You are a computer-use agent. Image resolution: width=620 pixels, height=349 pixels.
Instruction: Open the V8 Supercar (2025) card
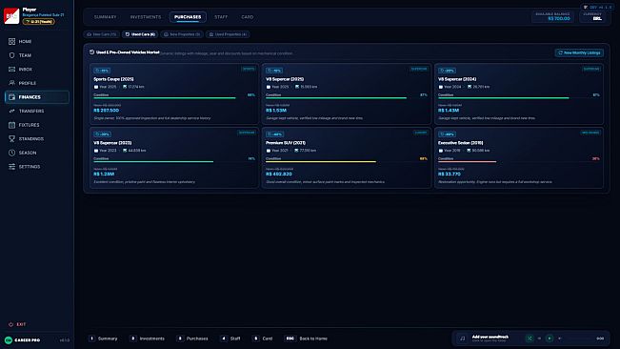(347, 93)
